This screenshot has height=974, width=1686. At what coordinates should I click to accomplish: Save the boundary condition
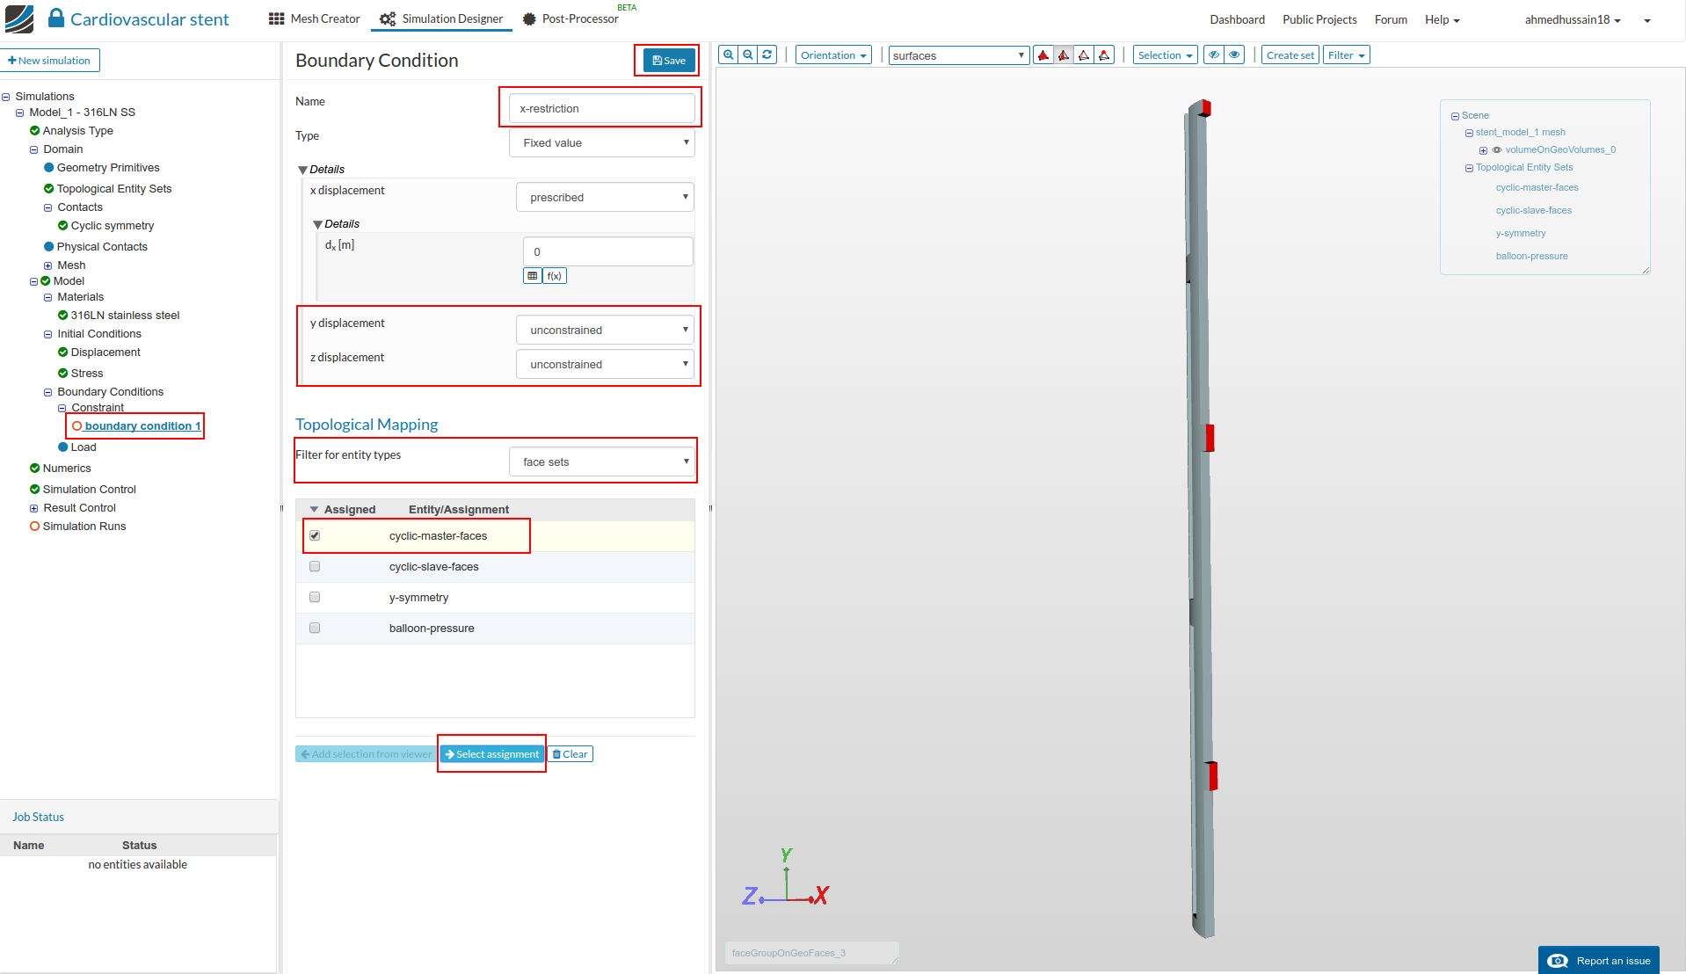tap(669, 60)
